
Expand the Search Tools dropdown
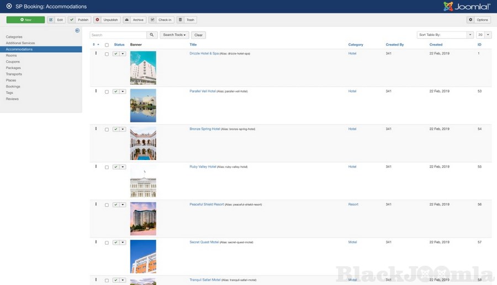(x=174, y=35)
